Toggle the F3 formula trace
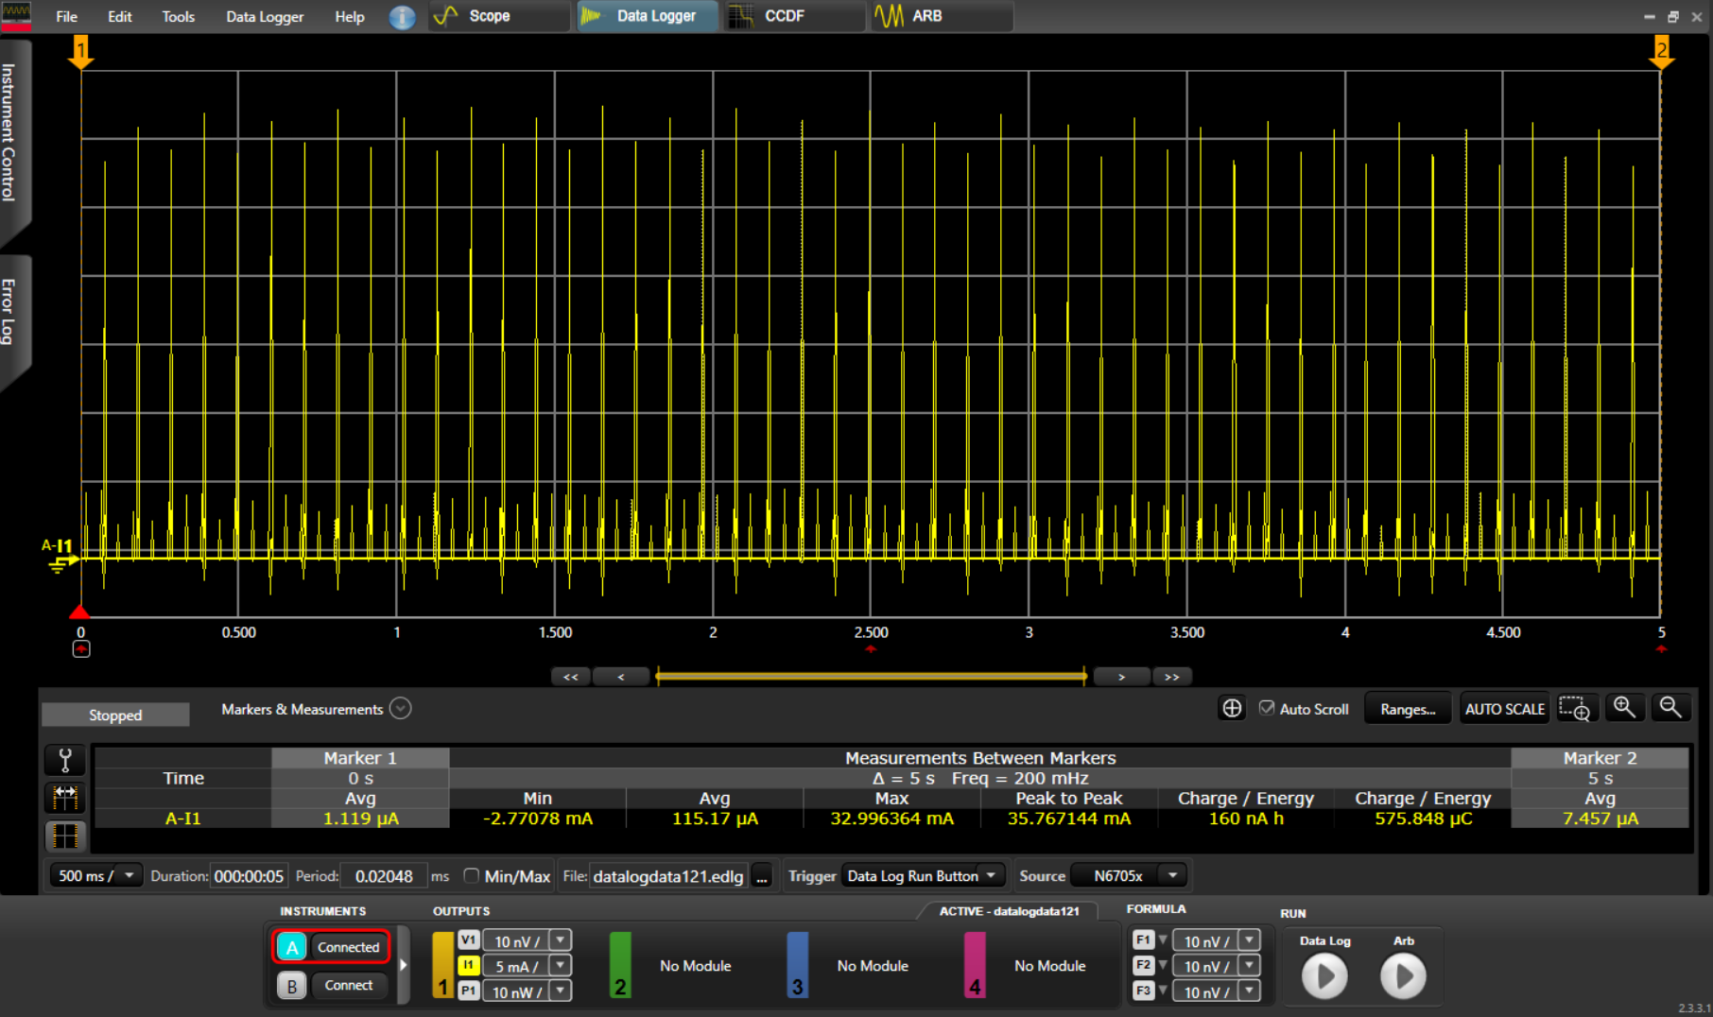1713x1017 pixels. 1143,991
